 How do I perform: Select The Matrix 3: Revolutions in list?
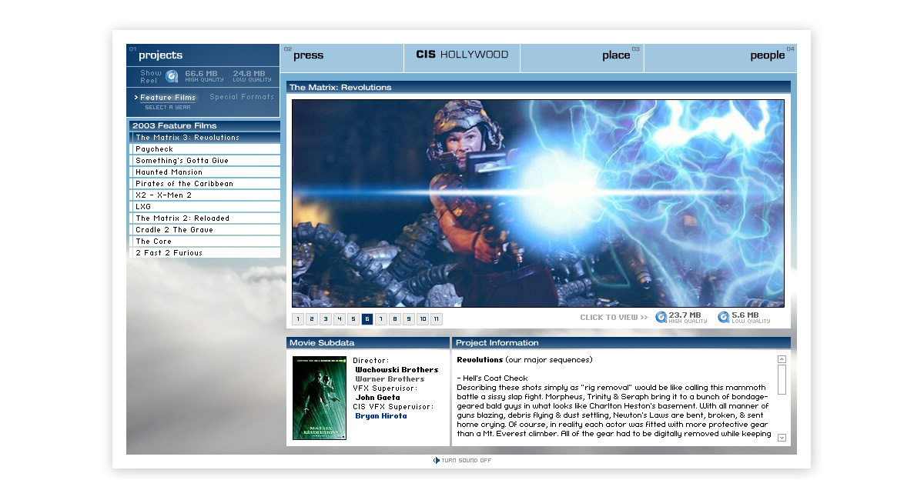click(x=205, y=138)
